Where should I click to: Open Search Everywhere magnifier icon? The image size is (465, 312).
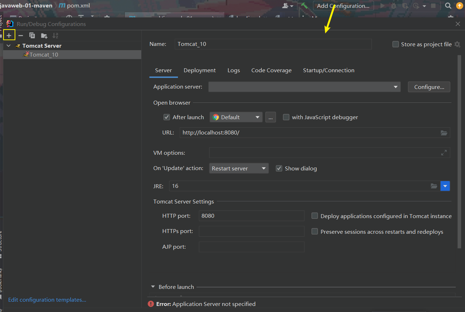pos(448,6)
